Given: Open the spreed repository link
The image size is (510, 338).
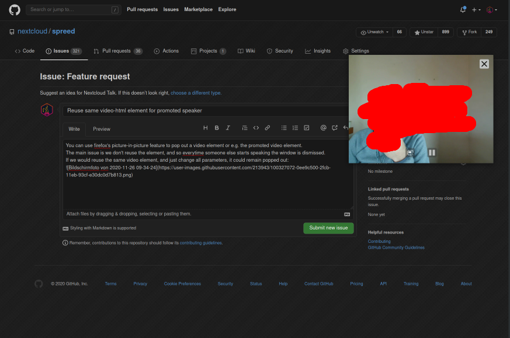Looking at the screenshot, I should click(x=64, y=31).
